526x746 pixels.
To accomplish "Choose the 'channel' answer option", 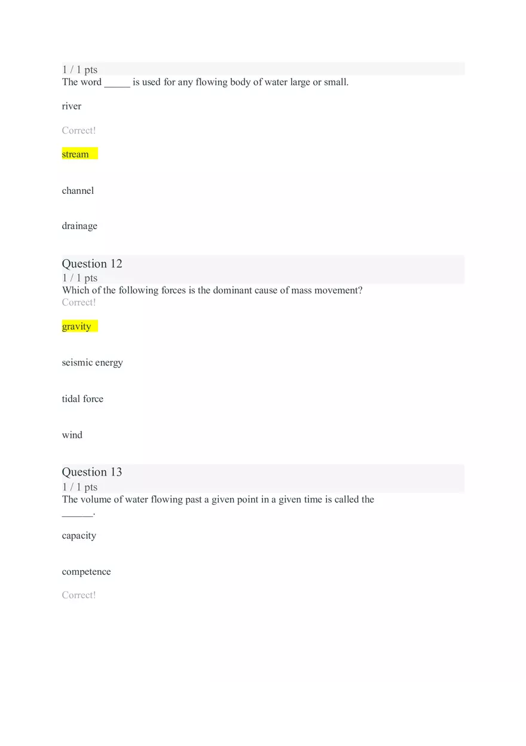I will (x=78, y=191).
